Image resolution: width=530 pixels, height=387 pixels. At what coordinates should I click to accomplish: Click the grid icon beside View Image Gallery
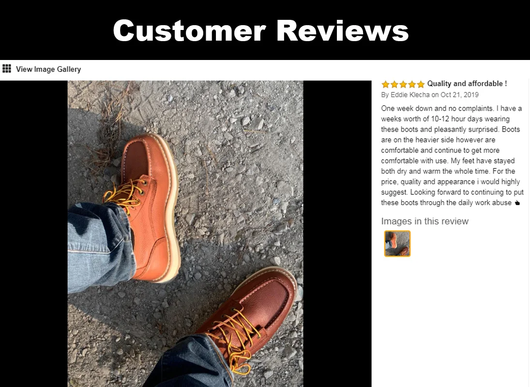coord(7,69)
